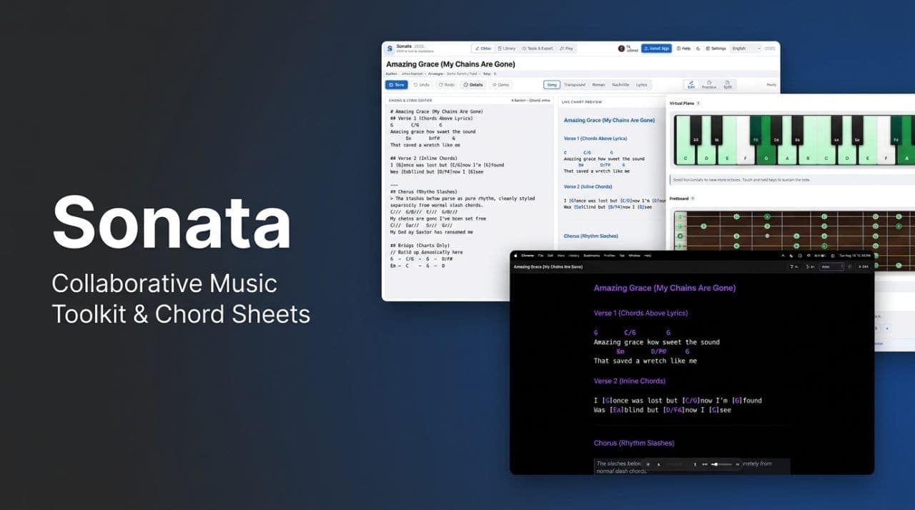Image resolution: width=915 pixels, height=510 pixels.
Task: Click the Fretboard help icon
Action: pyautogui.click(x=693, y=198)
